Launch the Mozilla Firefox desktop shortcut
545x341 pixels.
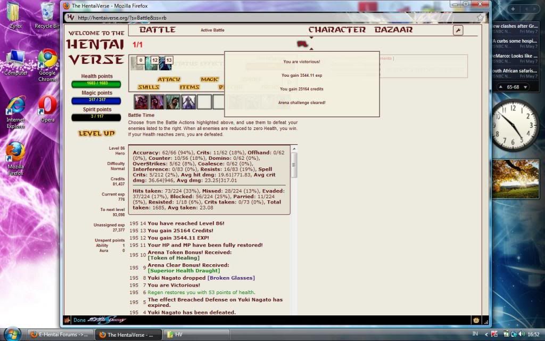15,158
